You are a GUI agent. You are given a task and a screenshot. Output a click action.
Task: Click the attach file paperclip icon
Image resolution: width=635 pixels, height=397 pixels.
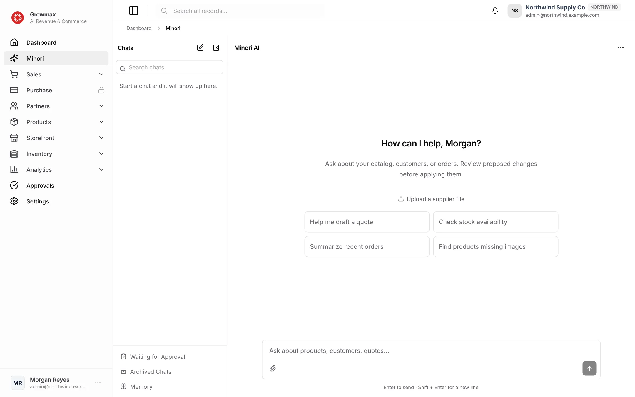[x=273, y=368]
